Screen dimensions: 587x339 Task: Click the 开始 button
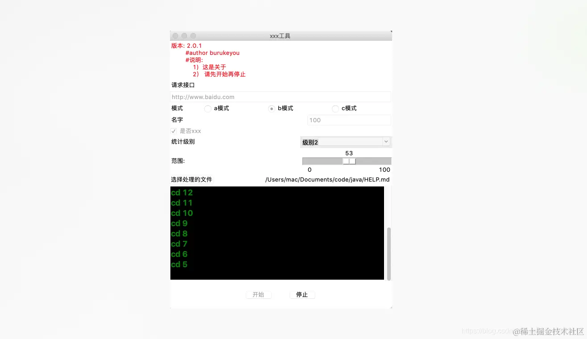click(258, 294)
